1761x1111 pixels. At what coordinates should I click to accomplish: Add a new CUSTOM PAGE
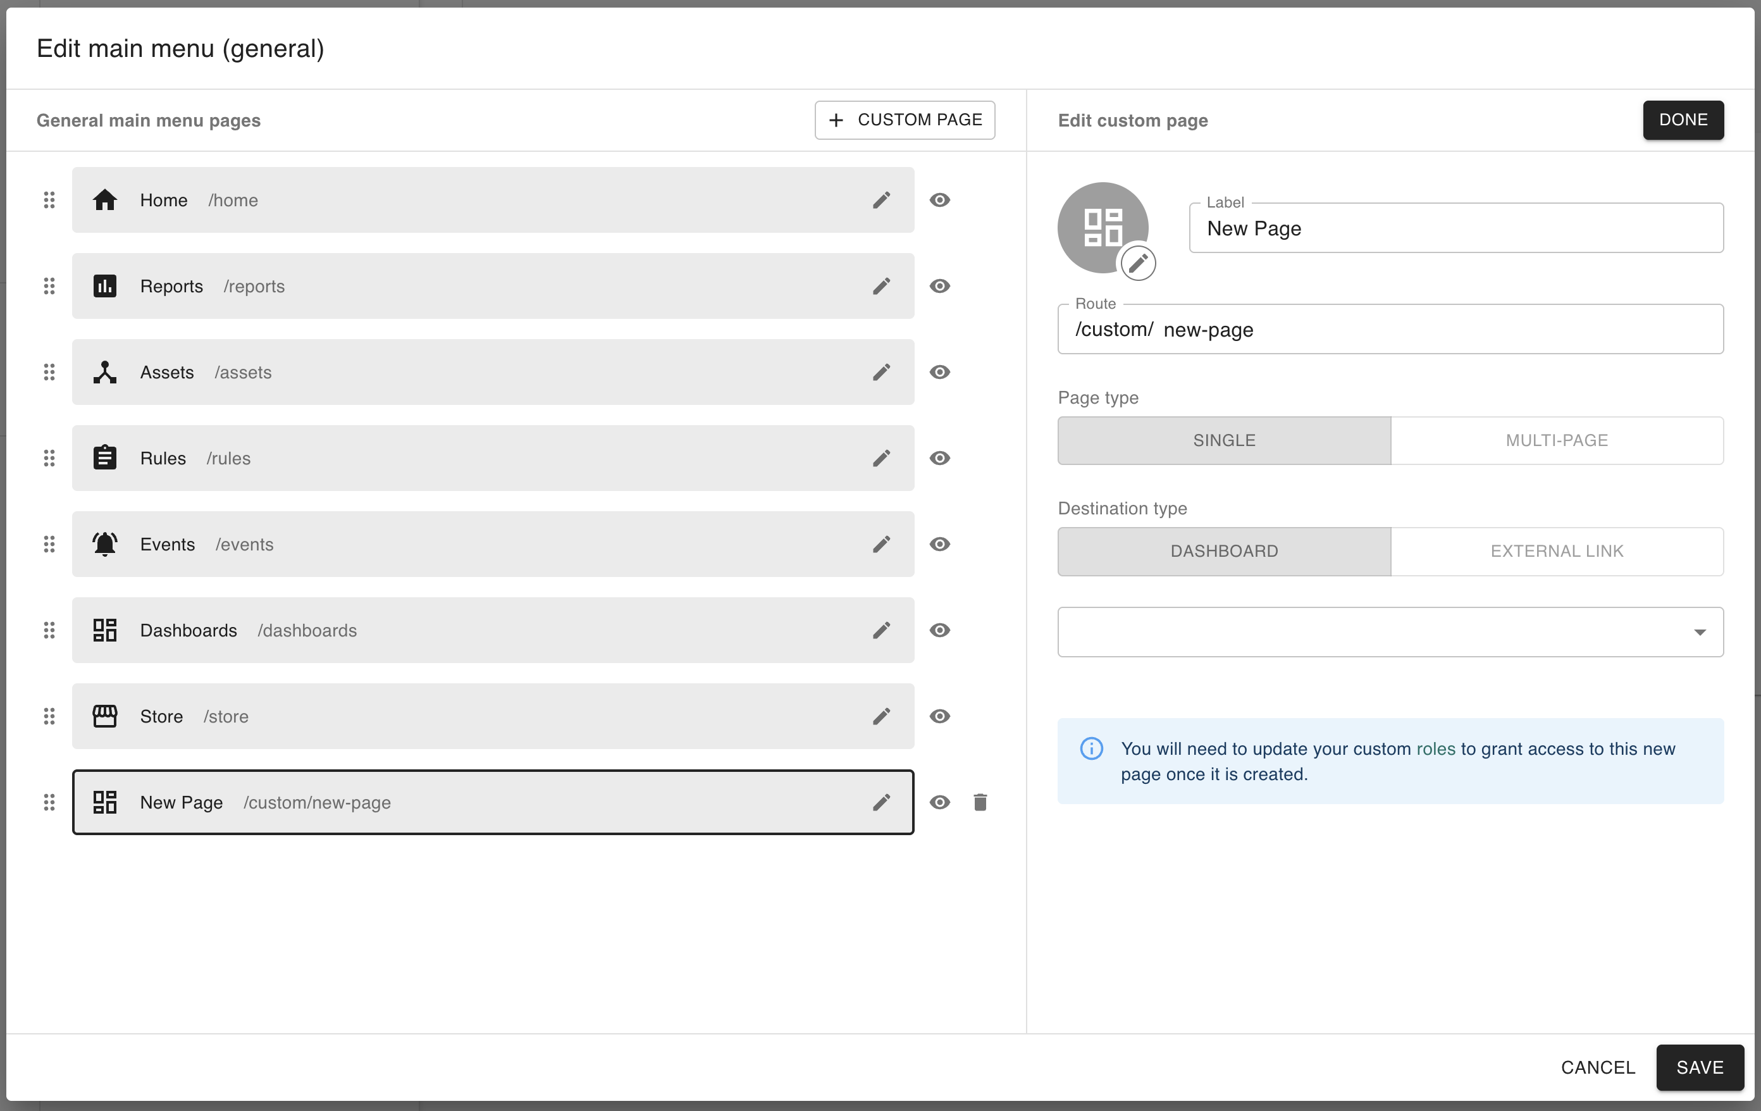click(x=905, y=120)
